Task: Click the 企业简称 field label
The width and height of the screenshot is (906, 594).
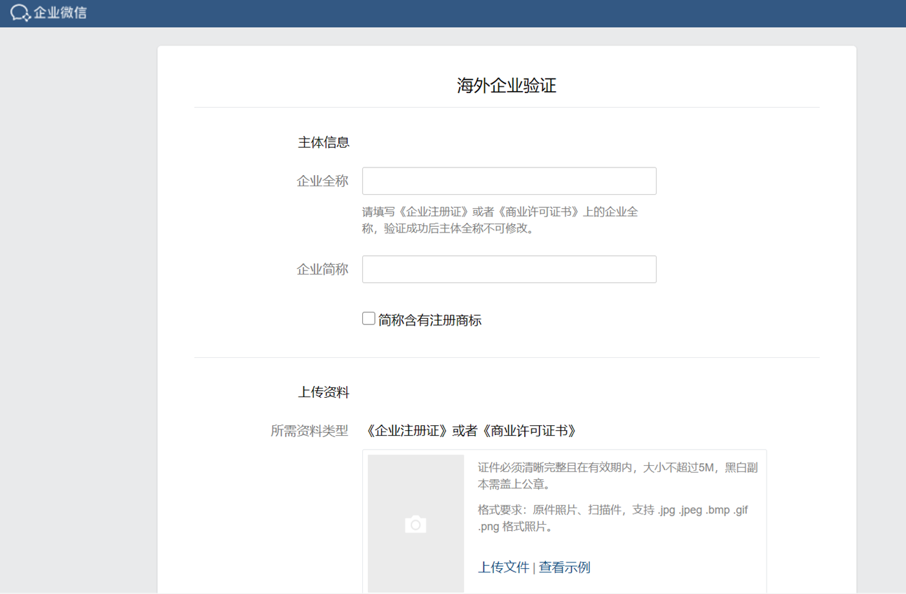Action: (322, 269)
